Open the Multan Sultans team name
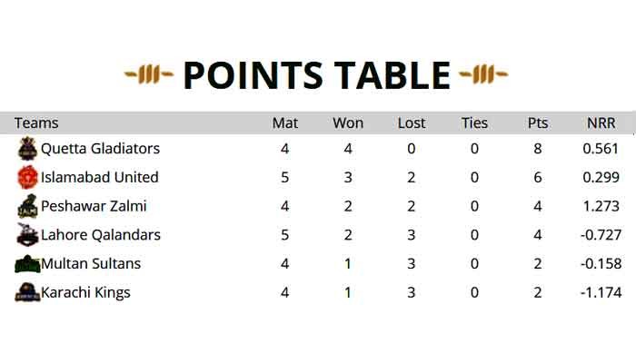Screen dimensions: 636x363 pos(92,264)
